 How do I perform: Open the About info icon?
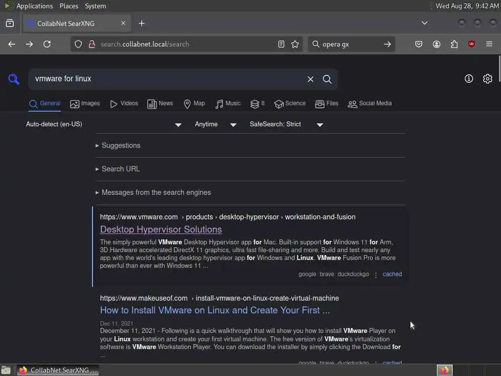tap(469, 79)
